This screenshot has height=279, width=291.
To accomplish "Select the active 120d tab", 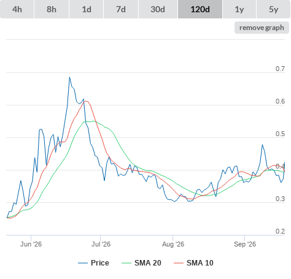I will click(200, 9).
